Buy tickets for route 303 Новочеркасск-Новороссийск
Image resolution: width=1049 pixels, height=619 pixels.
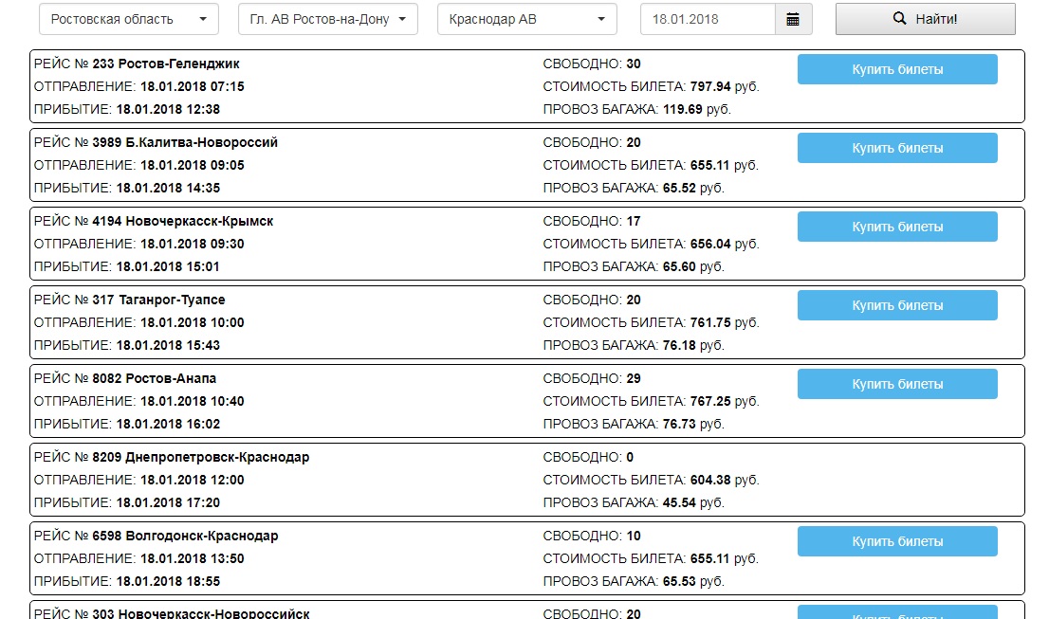[896, 612]
